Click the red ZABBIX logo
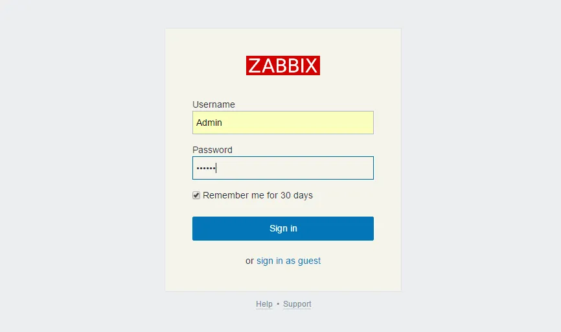 [x=283, y=65]
